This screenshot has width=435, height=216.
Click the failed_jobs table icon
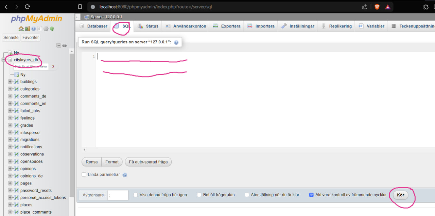[16, 111]
